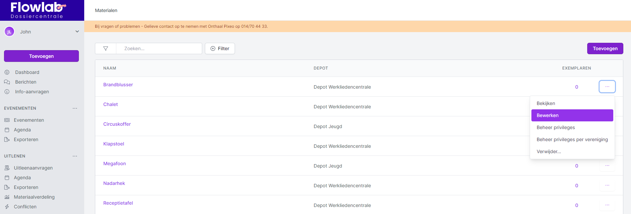The width and height of the screenshot is (631, 214).
Task: Click the top-right Toevoegen button
Action: [x=605, y=48]
